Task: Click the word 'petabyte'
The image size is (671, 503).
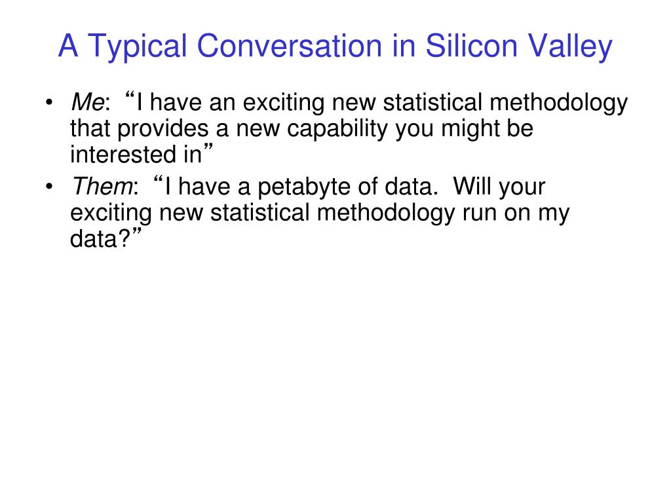Action: pyautogui.click(x=303, y=187)
